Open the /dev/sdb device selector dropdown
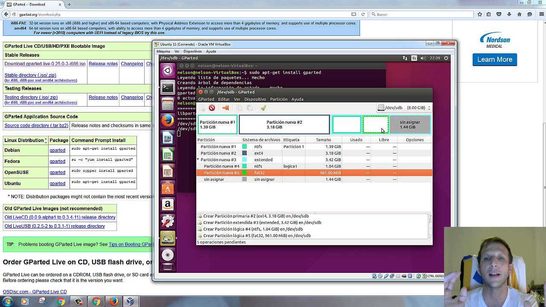Viewport: 546px width, 307px height. point(404,108)
